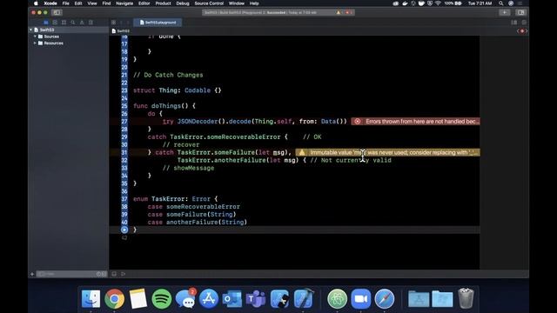Click the execute playground button at bottom
The width and height of the screenshot is (557, 313).
(123, 274)
